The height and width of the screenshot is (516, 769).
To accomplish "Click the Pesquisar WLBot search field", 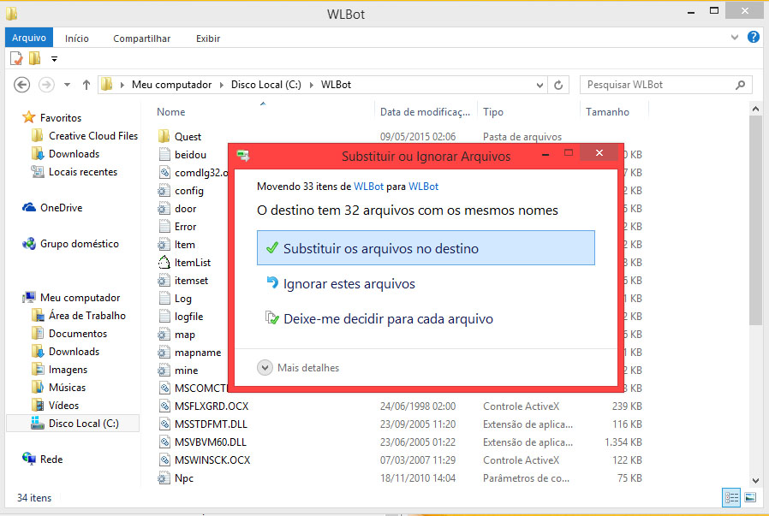I will point(655,85).
